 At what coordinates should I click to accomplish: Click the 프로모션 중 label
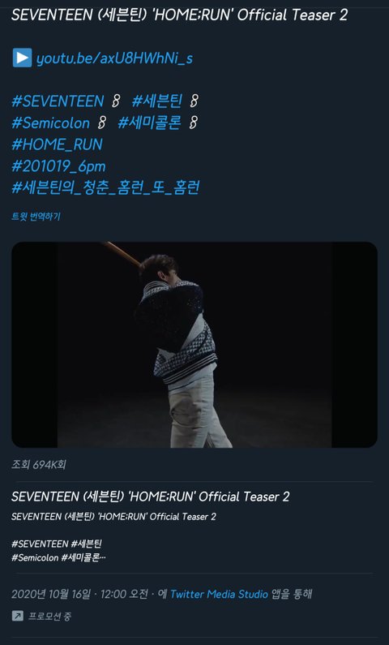click(49, 617)
